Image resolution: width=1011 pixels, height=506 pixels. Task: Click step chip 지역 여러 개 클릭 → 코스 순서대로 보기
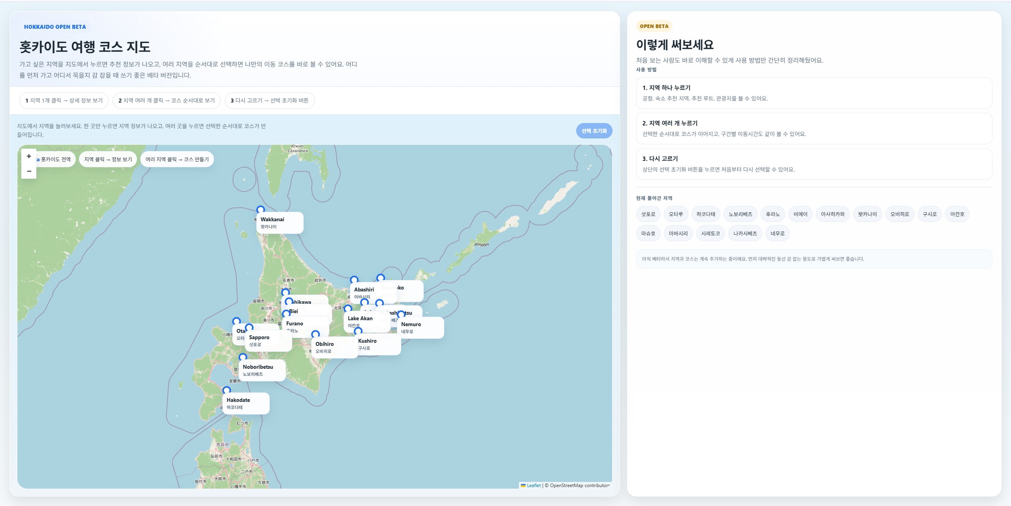[167, 101]
